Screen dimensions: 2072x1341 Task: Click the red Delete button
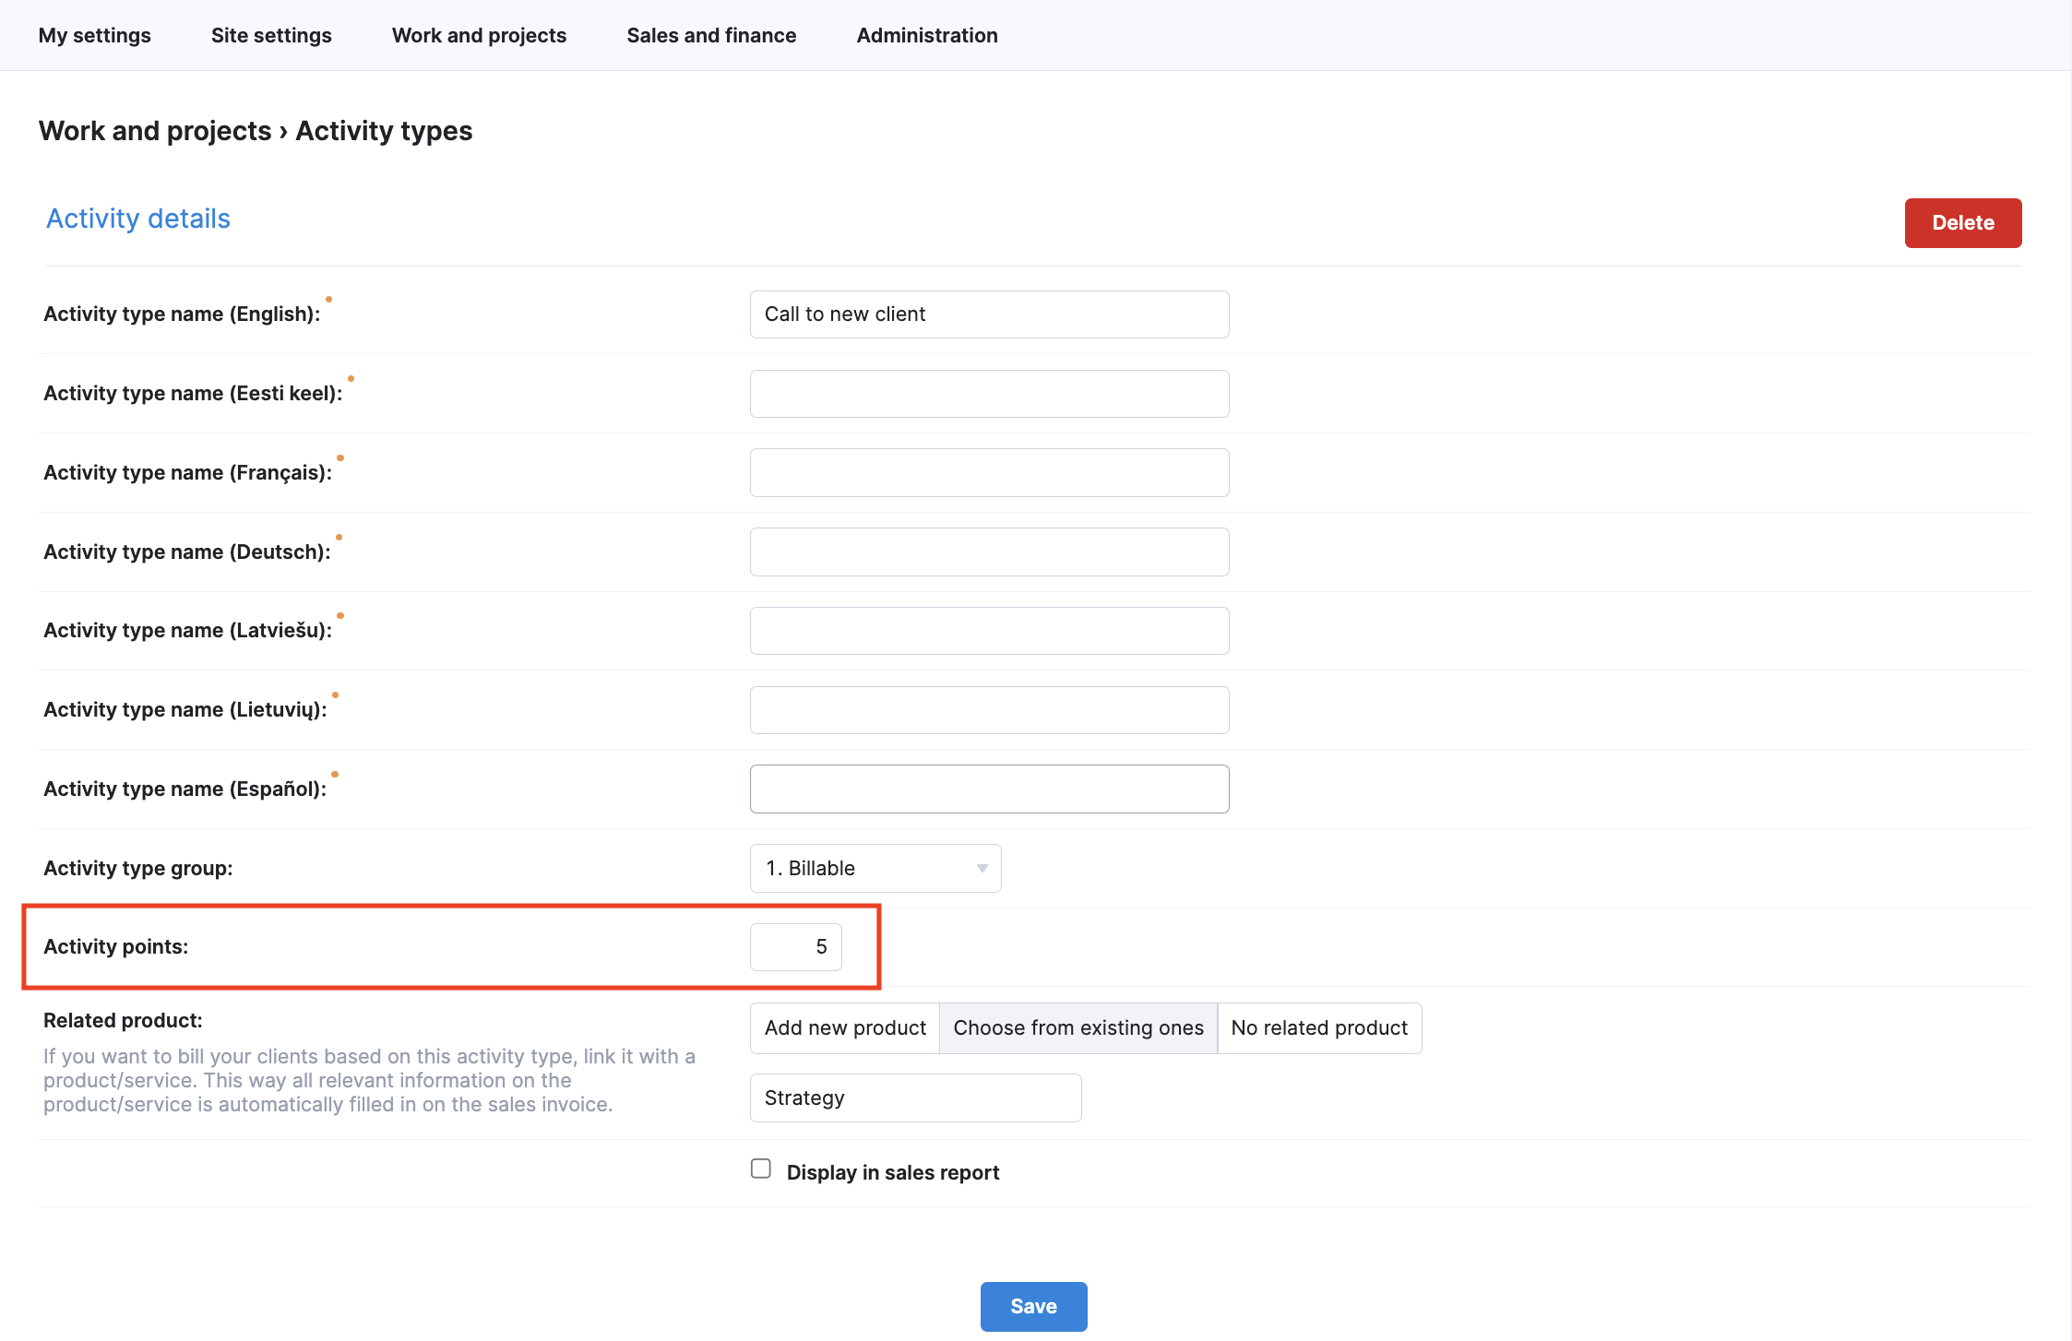(1963, 222)
